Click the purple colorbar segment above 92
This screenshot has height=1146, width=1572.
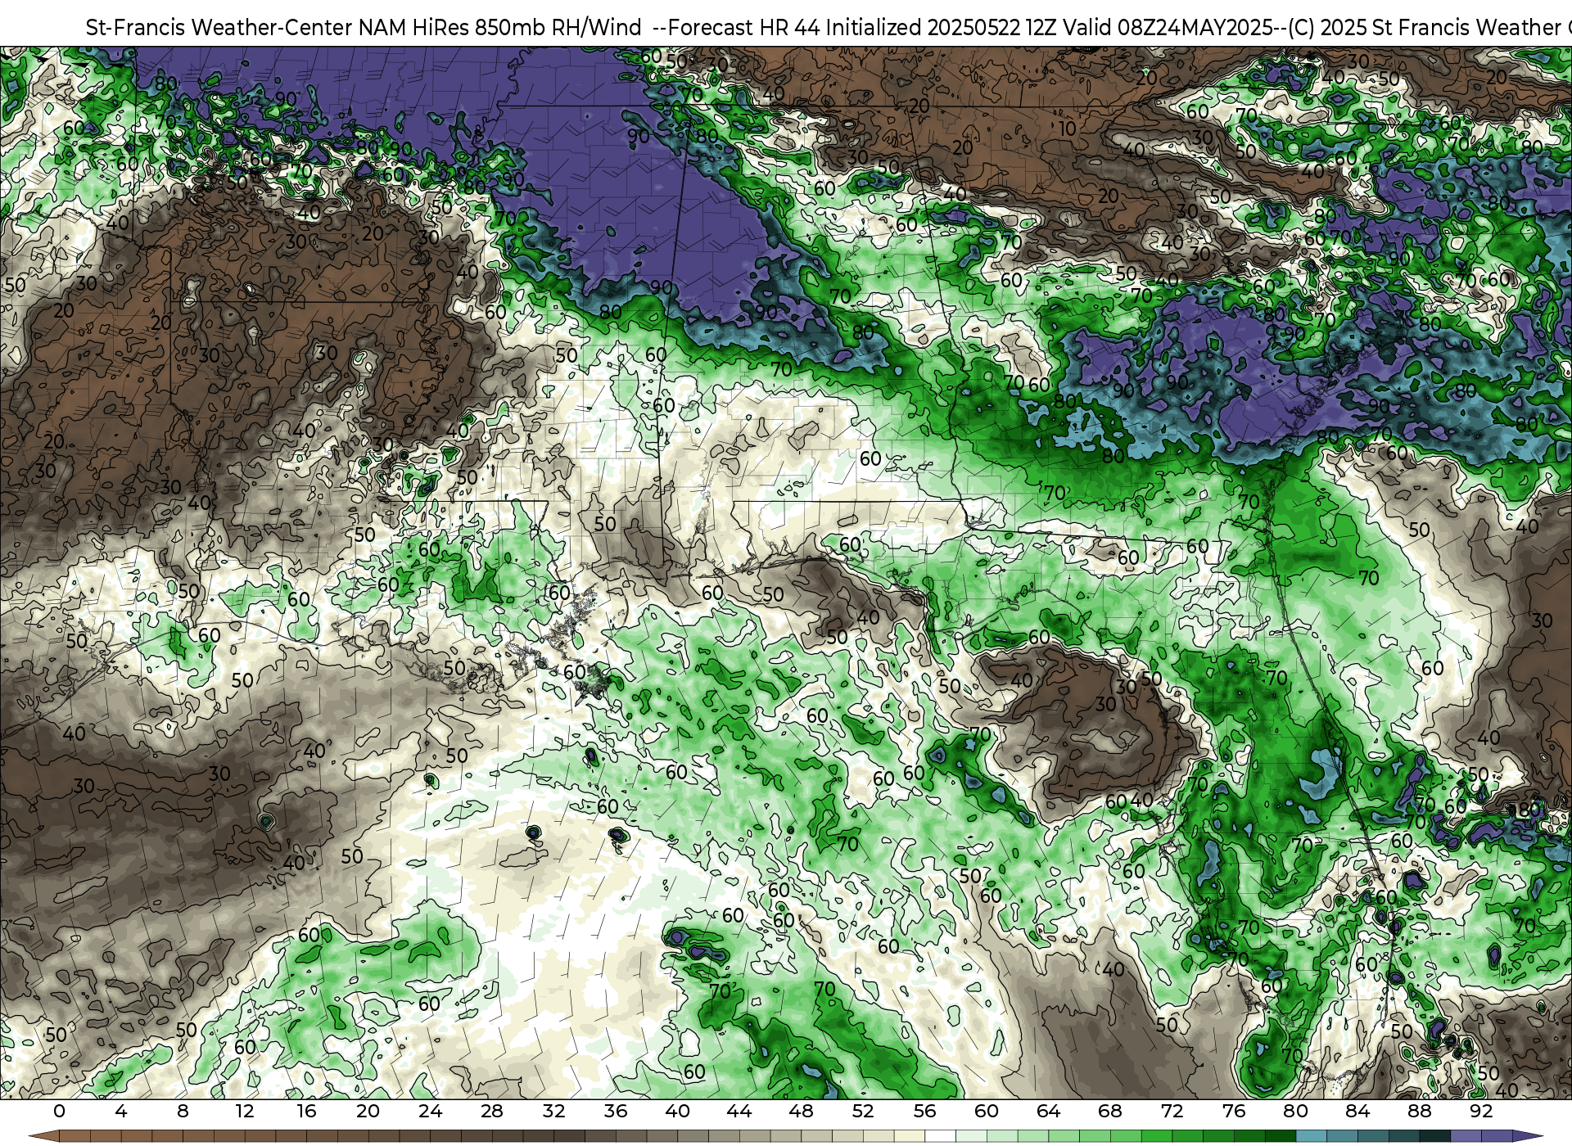coord(1497,1136)
